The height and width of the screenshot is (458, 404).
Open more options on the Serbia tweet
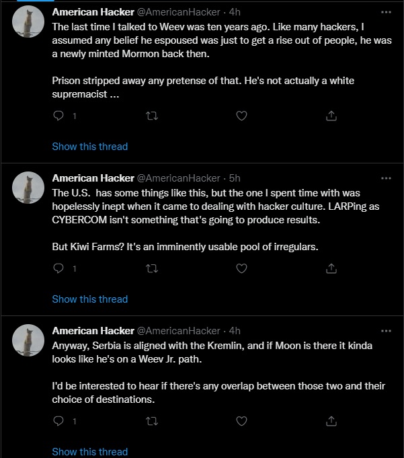coord(385,331)
